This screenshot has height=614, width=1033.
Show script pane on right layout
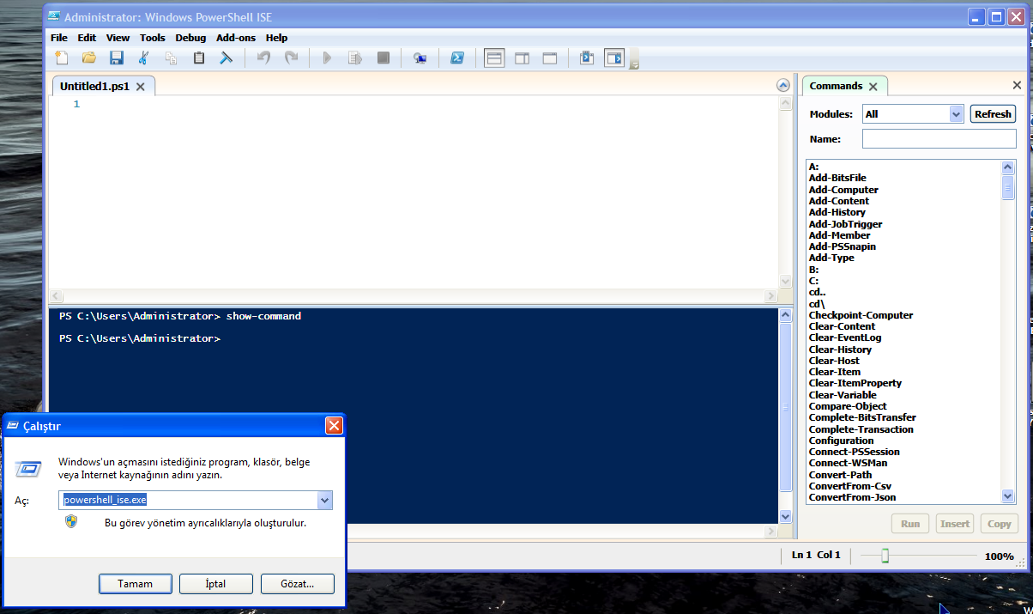[x=522, y=58]
